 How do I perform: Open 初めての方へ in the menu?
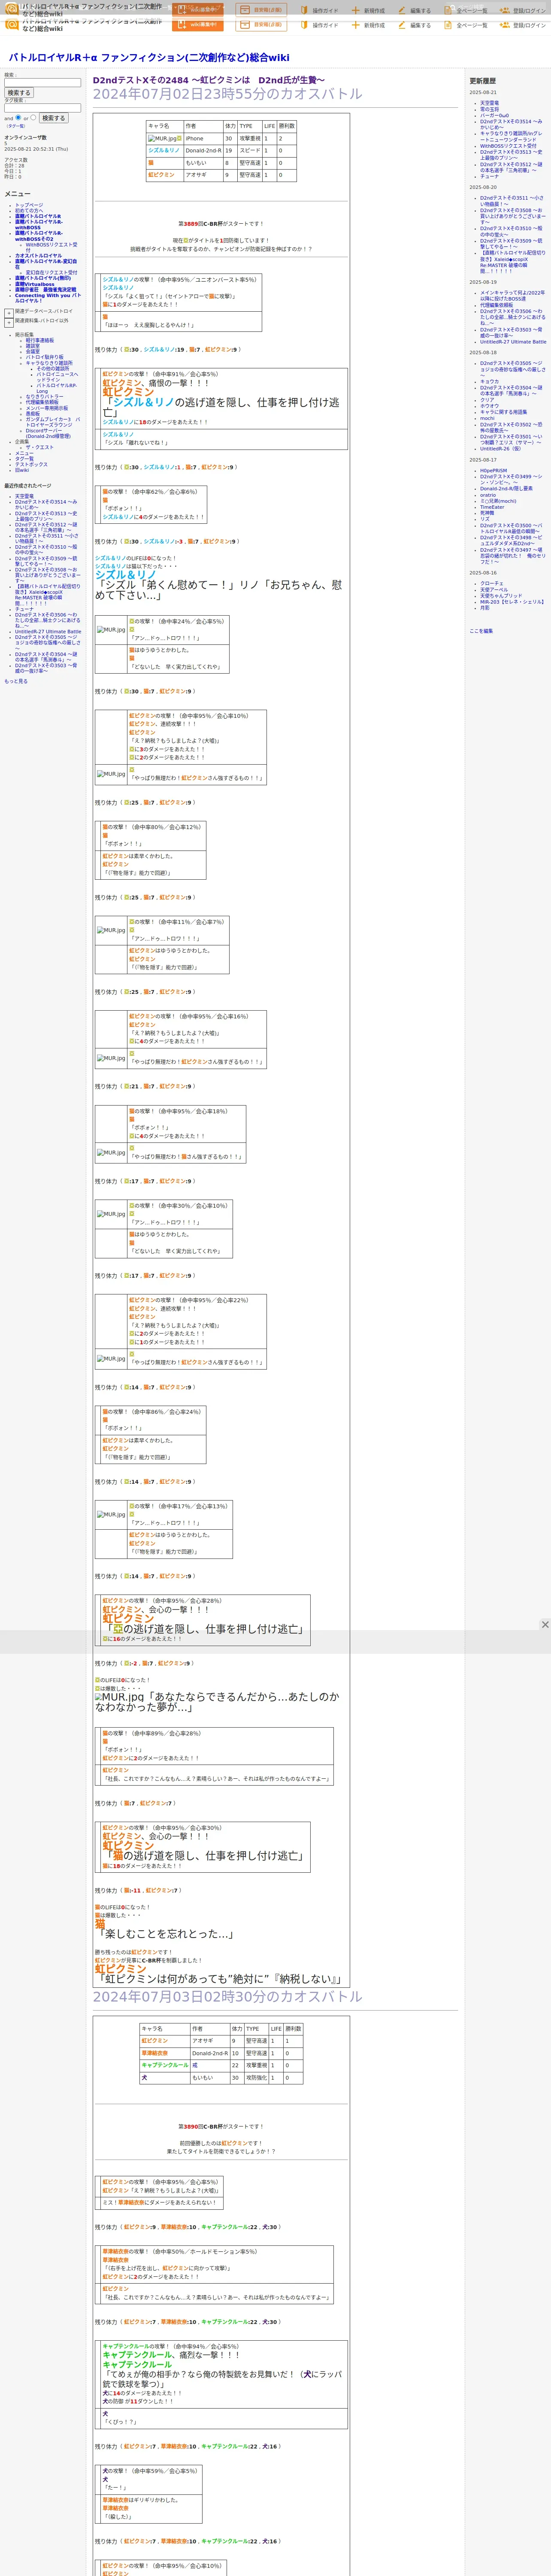[x=29, y=211]
